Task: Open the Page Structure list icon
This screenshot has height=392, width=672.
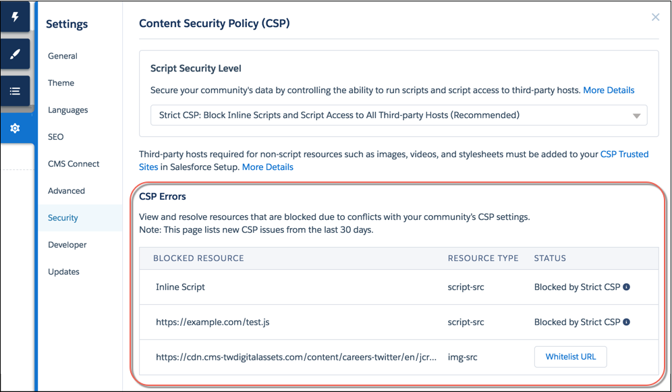Action: point(15,91)
